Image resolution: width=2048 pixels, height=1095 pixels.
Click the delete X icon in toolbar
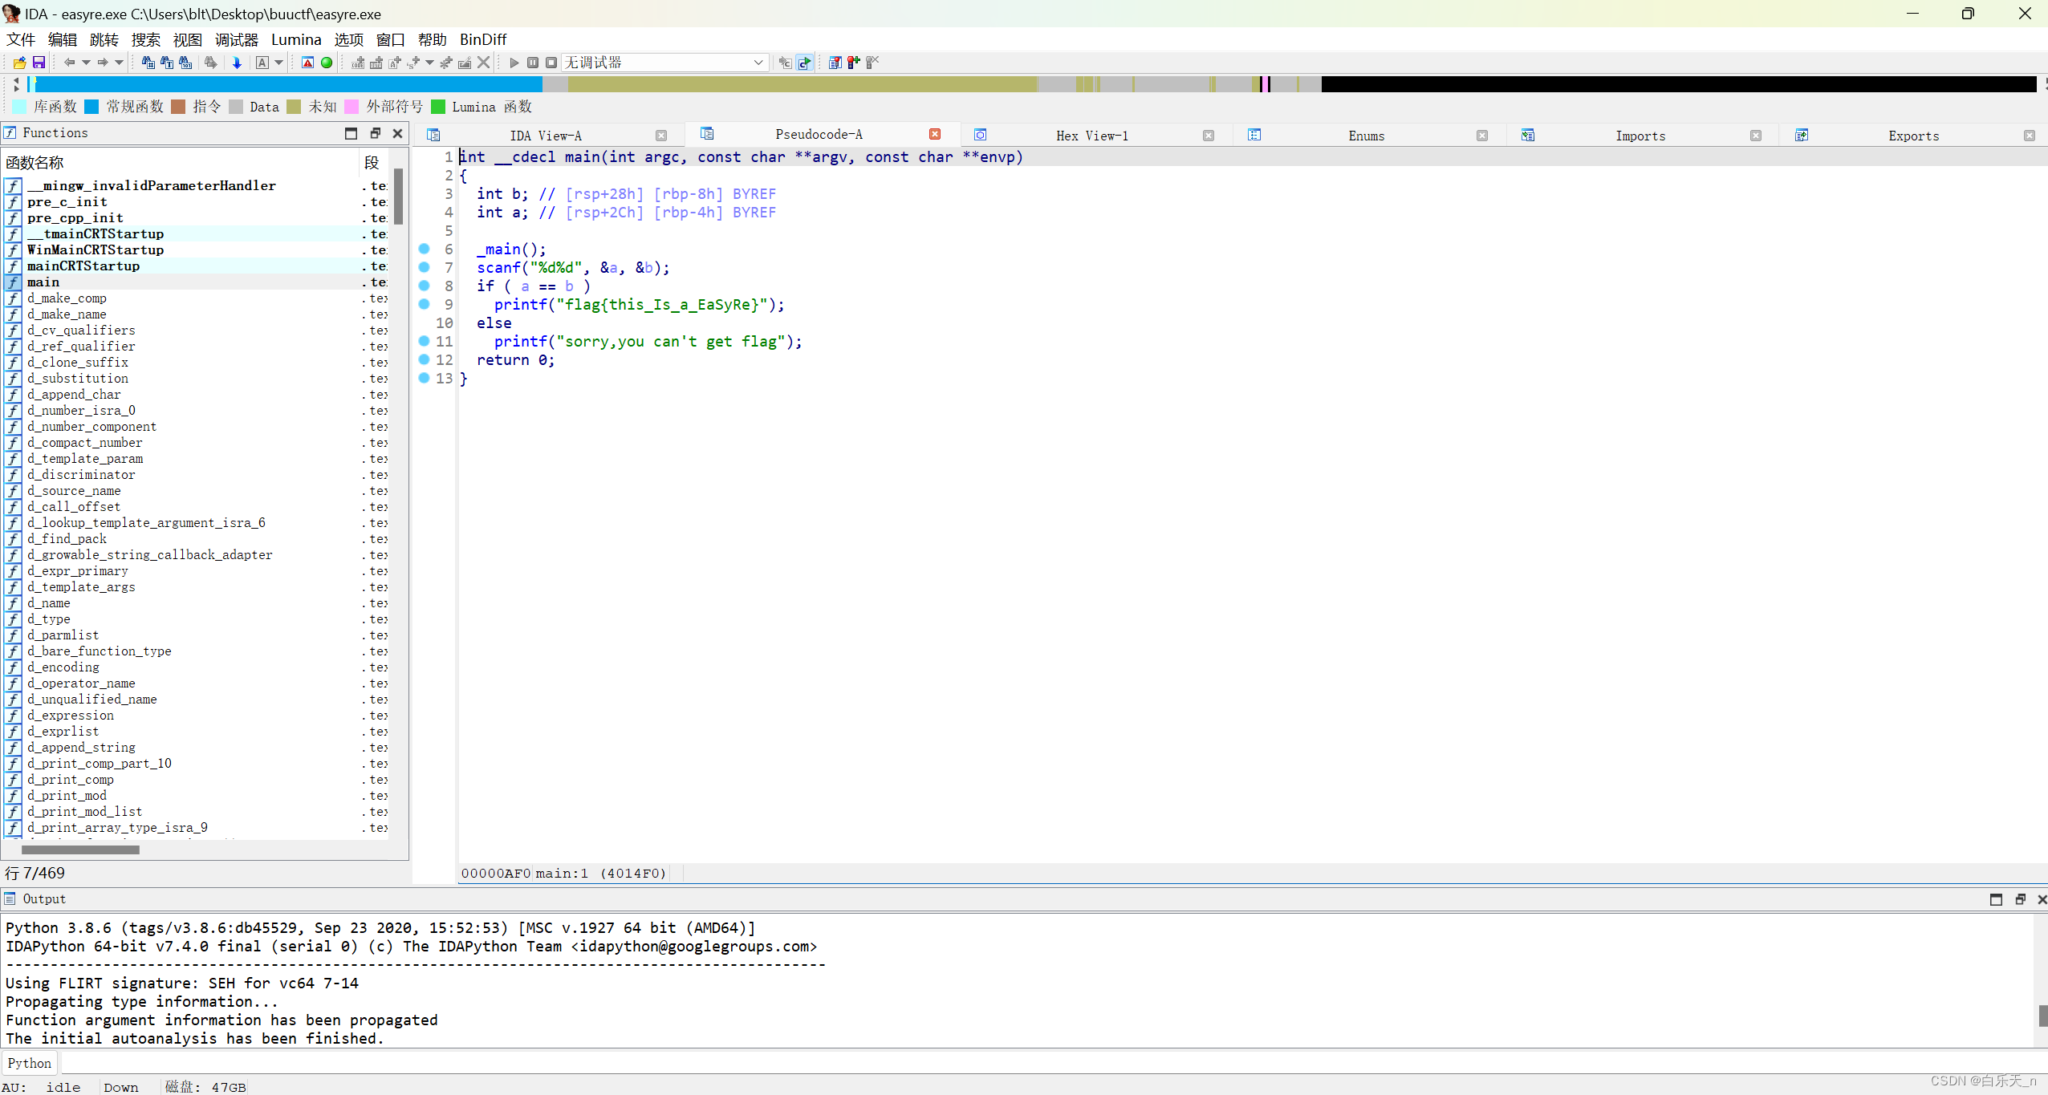click(x=483, y=63)
